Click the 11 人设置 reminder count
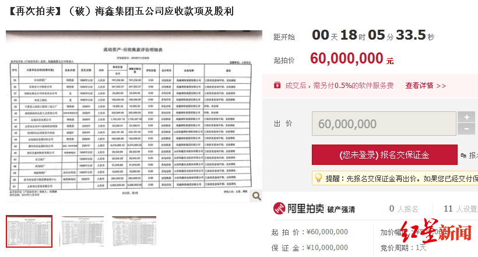 click(461, 209)
